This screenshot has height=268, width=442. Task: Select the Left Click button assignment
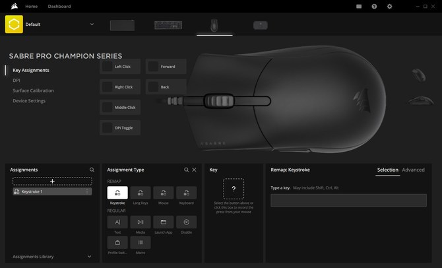pos(120,67)
